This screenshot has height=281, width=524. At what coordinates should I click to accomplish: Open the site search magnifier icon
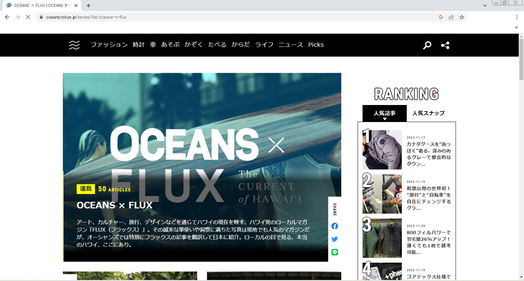coord(427,45)
